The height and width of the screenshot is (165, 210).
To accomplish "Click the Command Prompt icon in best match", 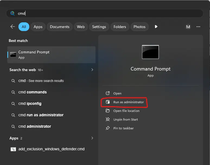I will pos(13,54).
